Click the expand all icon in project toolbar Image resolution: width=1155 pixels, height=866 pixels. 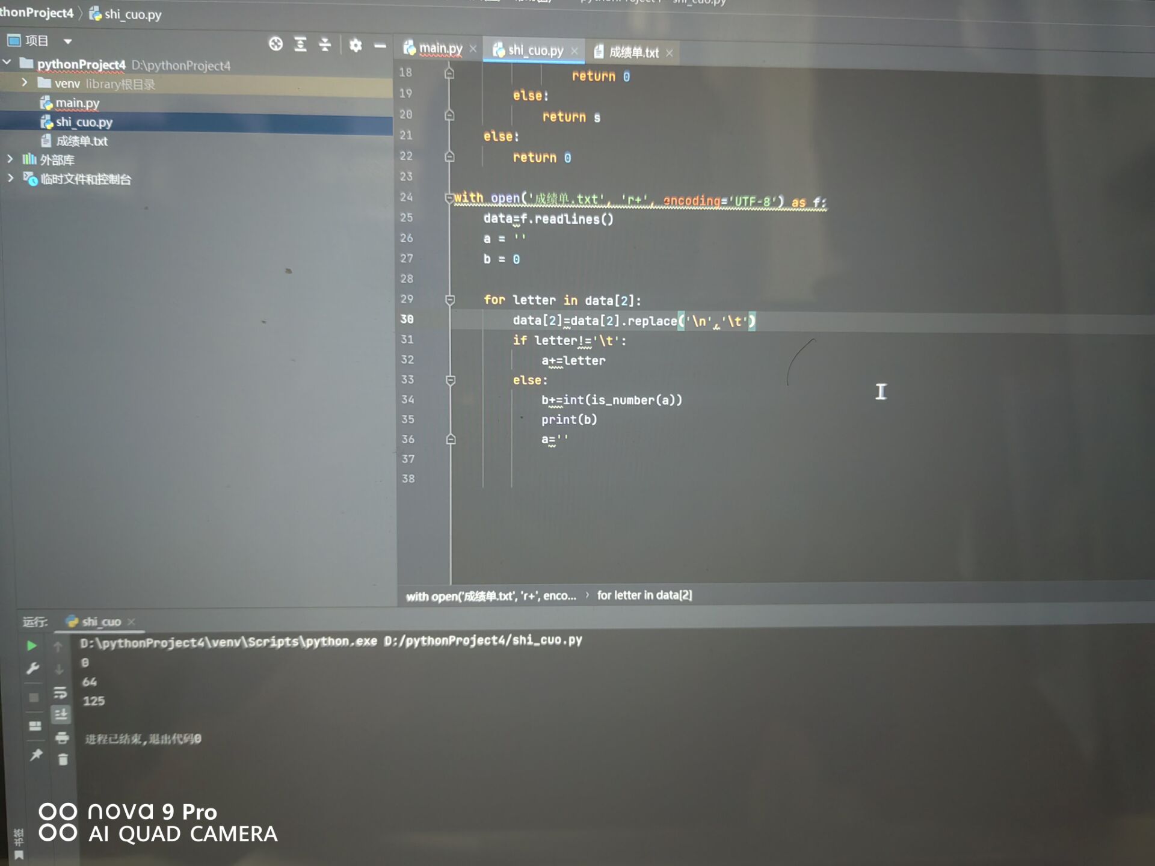300,44
